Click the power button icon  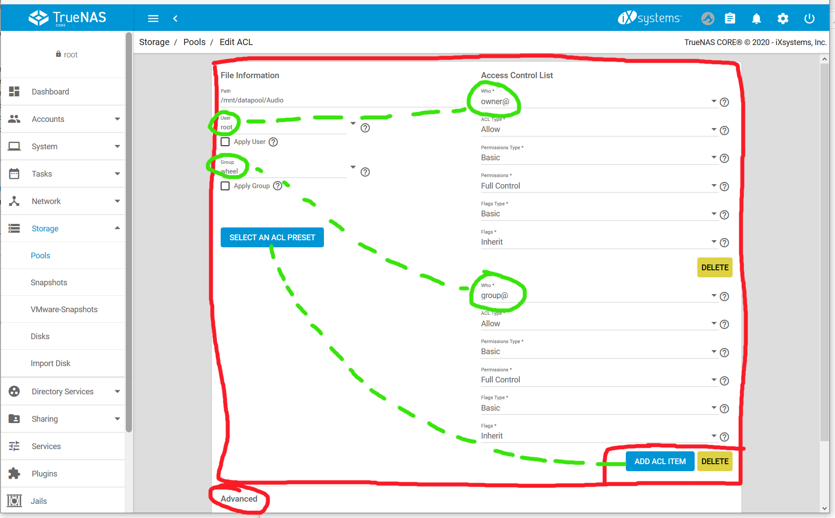[809, 19]
